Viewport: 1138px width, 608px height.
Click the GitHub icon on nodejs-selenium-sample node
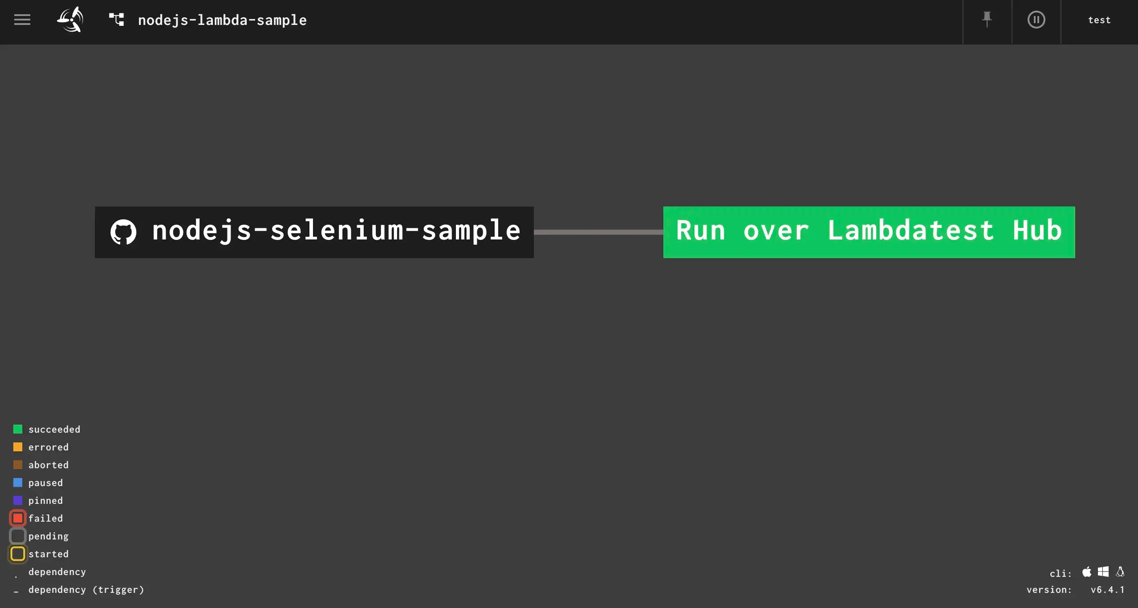(x=123, y=232)
